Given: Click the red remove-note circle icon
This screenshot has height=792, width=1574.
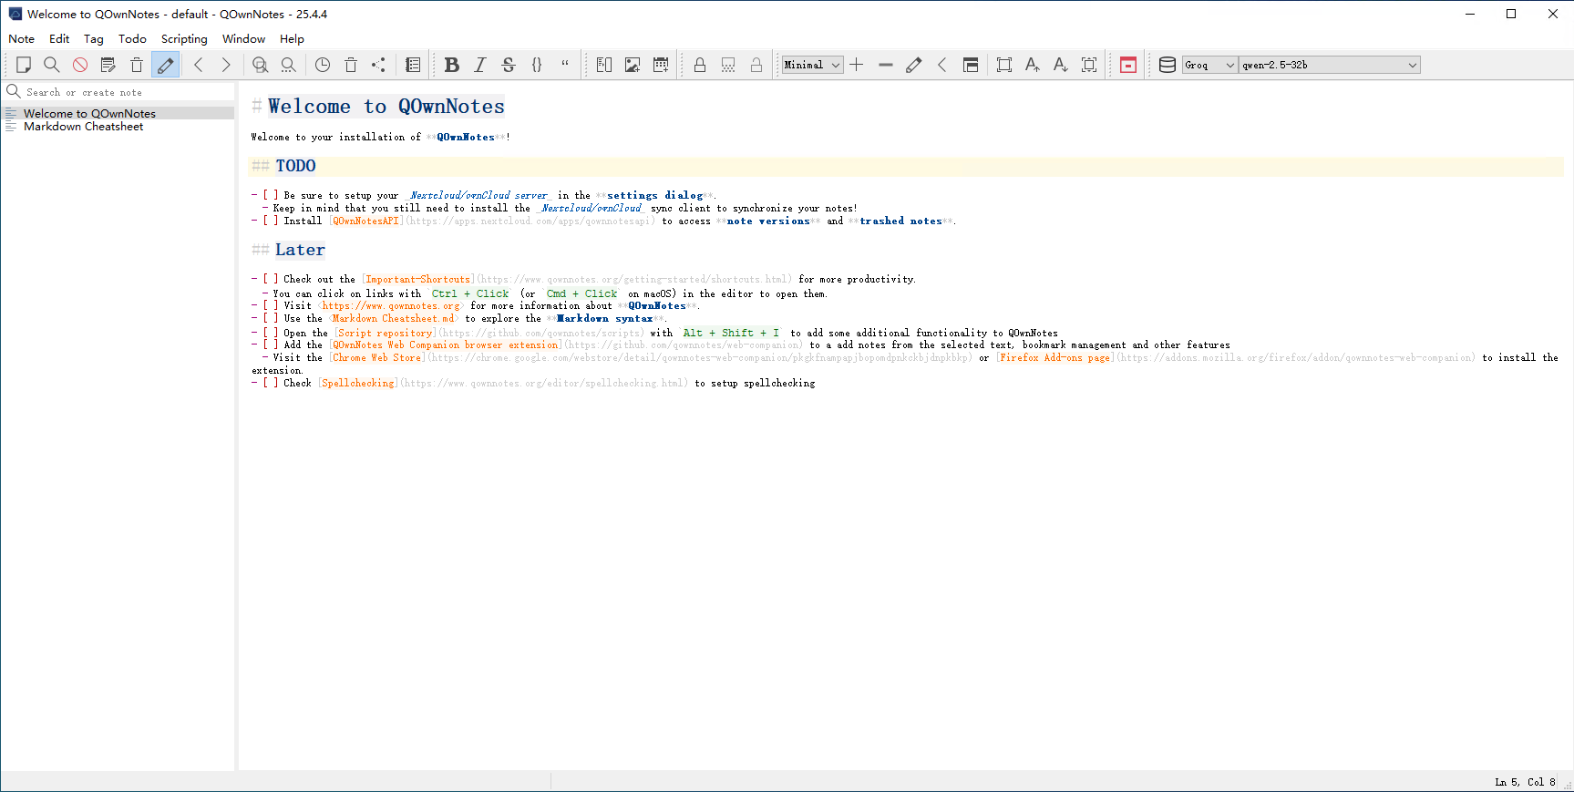Looking at the screenshot, I should [x=80, y=65].
